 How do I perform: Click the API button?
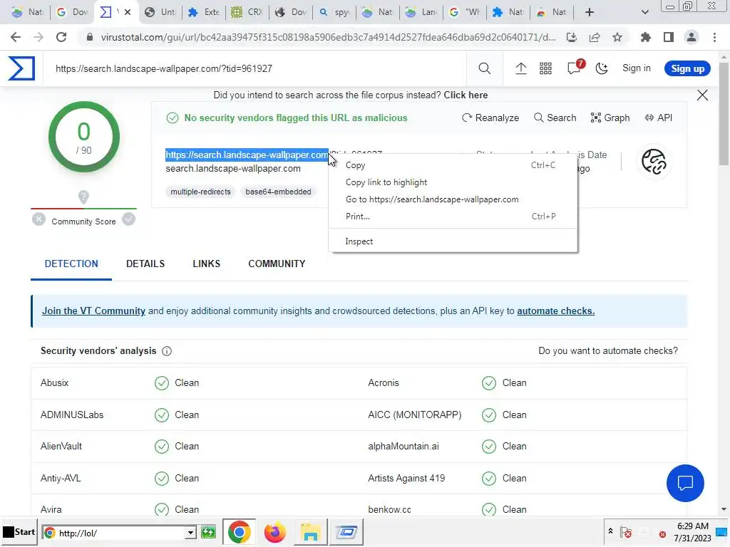point(658,118)
